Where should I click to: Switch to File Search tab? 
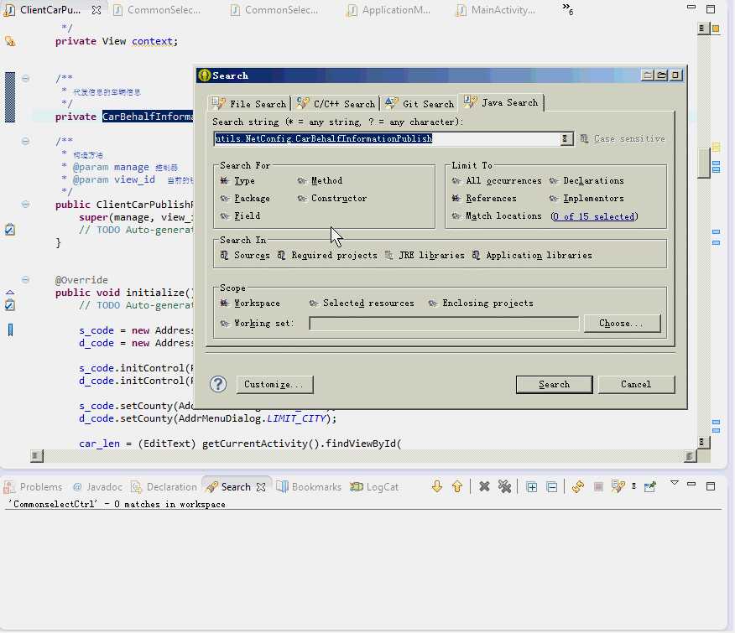[249, 104]
